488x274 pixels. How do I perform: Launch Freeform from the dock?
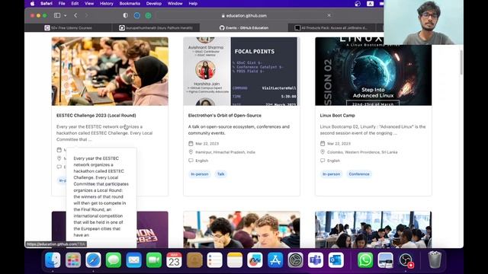[x=255, y=260]
